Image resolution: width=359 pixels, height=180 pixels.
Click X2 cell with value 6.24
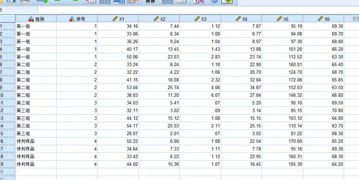[159, 65]
